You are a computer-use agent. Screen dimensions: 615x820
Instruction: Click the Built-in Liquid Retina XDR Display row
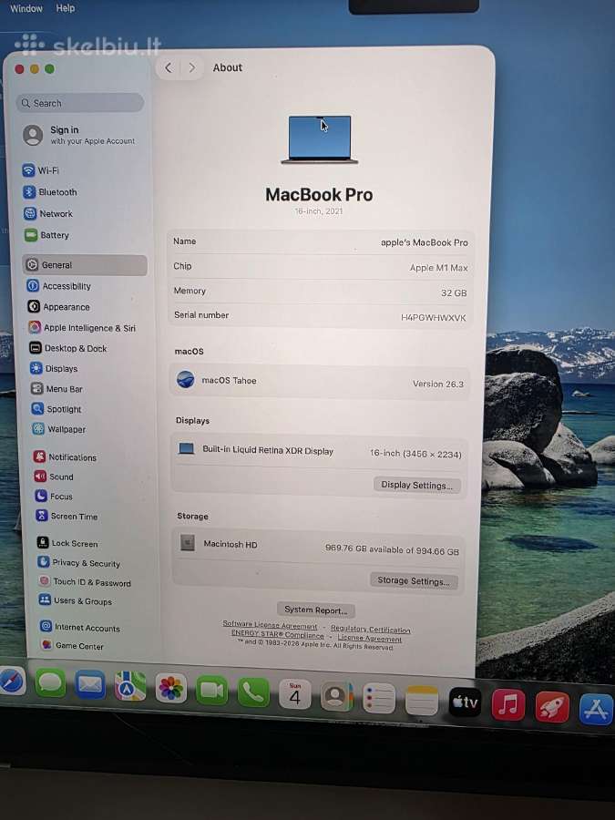click(x=318, y=451)
